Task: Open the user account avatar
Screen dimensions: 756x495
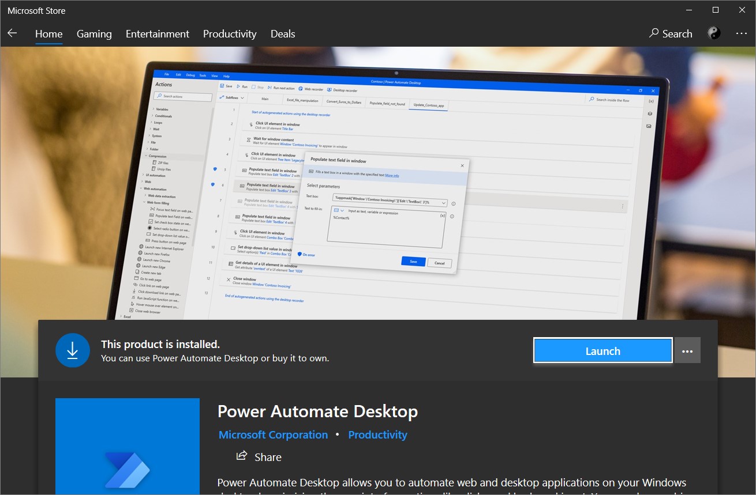Action: [x=714, y=33]
